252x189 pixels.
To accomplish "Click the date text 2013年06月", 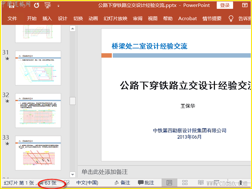I will click(x=189, y=137).
